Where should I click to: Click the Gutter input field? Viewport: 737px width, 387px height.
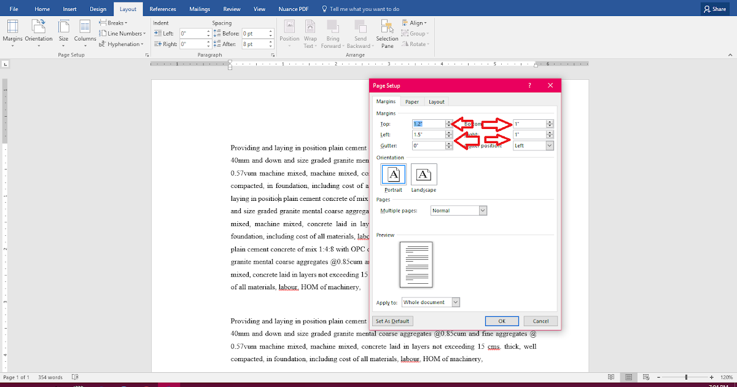pos(428,146)
